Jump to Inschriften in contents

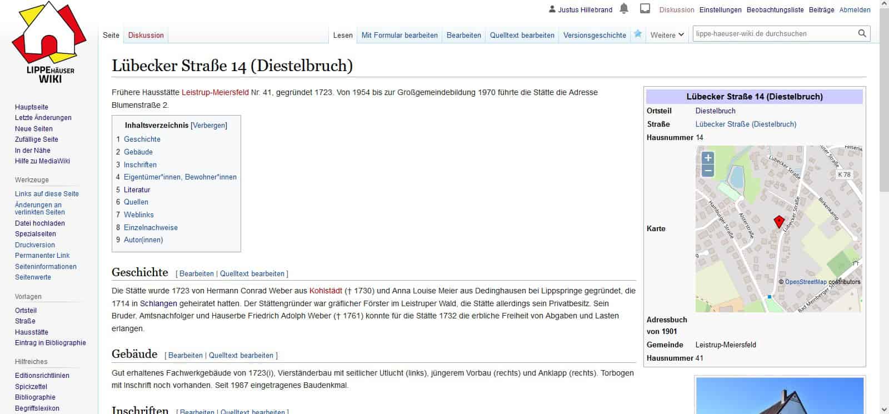click(x=140, y=164)
